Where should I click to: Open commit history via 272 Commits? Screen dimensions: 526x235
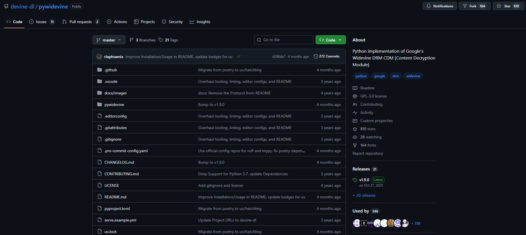[x=327, y=56]
